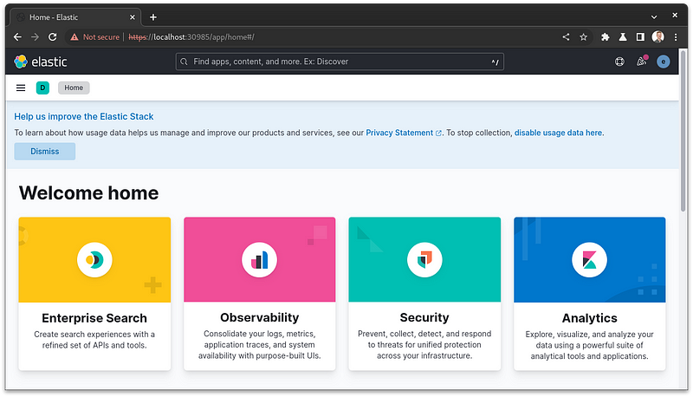The width and height of the screenshot is (693, 397).
Task: Click the Not secure warning icon
Action: click(x=74, y=37)
